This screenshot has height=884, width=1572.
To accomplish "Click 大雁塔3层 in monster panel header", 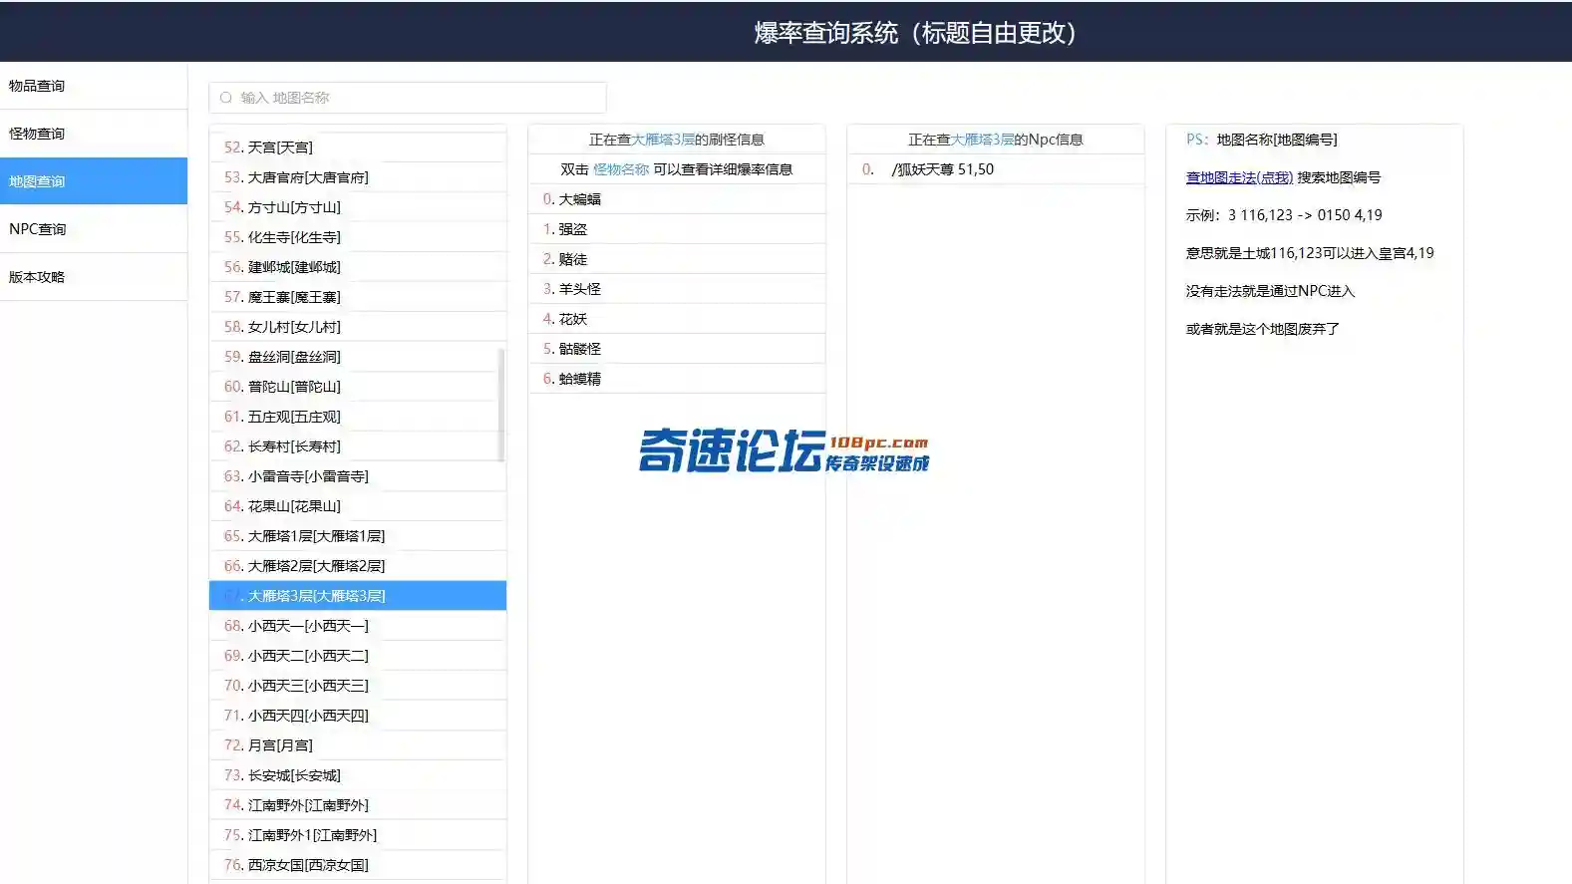I will coord(663,140).
